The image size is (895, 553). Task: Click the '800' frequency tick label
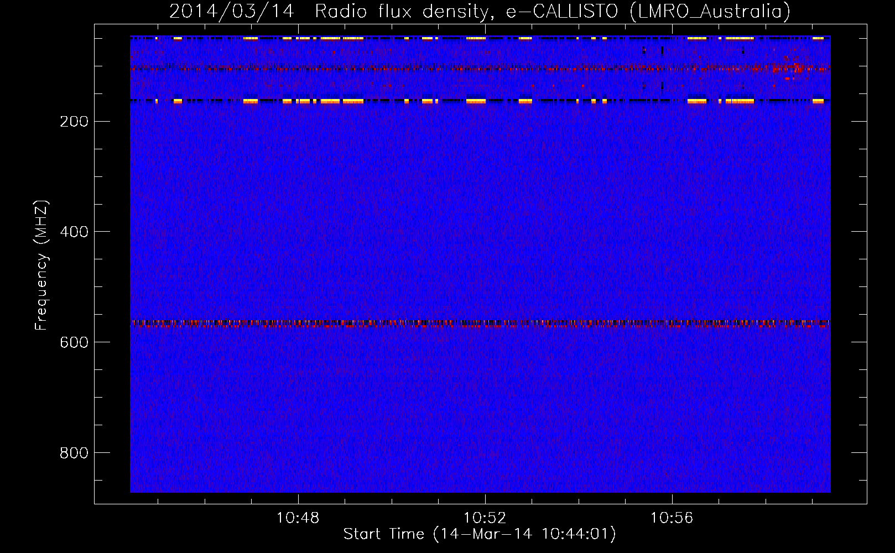pos(74,453)
